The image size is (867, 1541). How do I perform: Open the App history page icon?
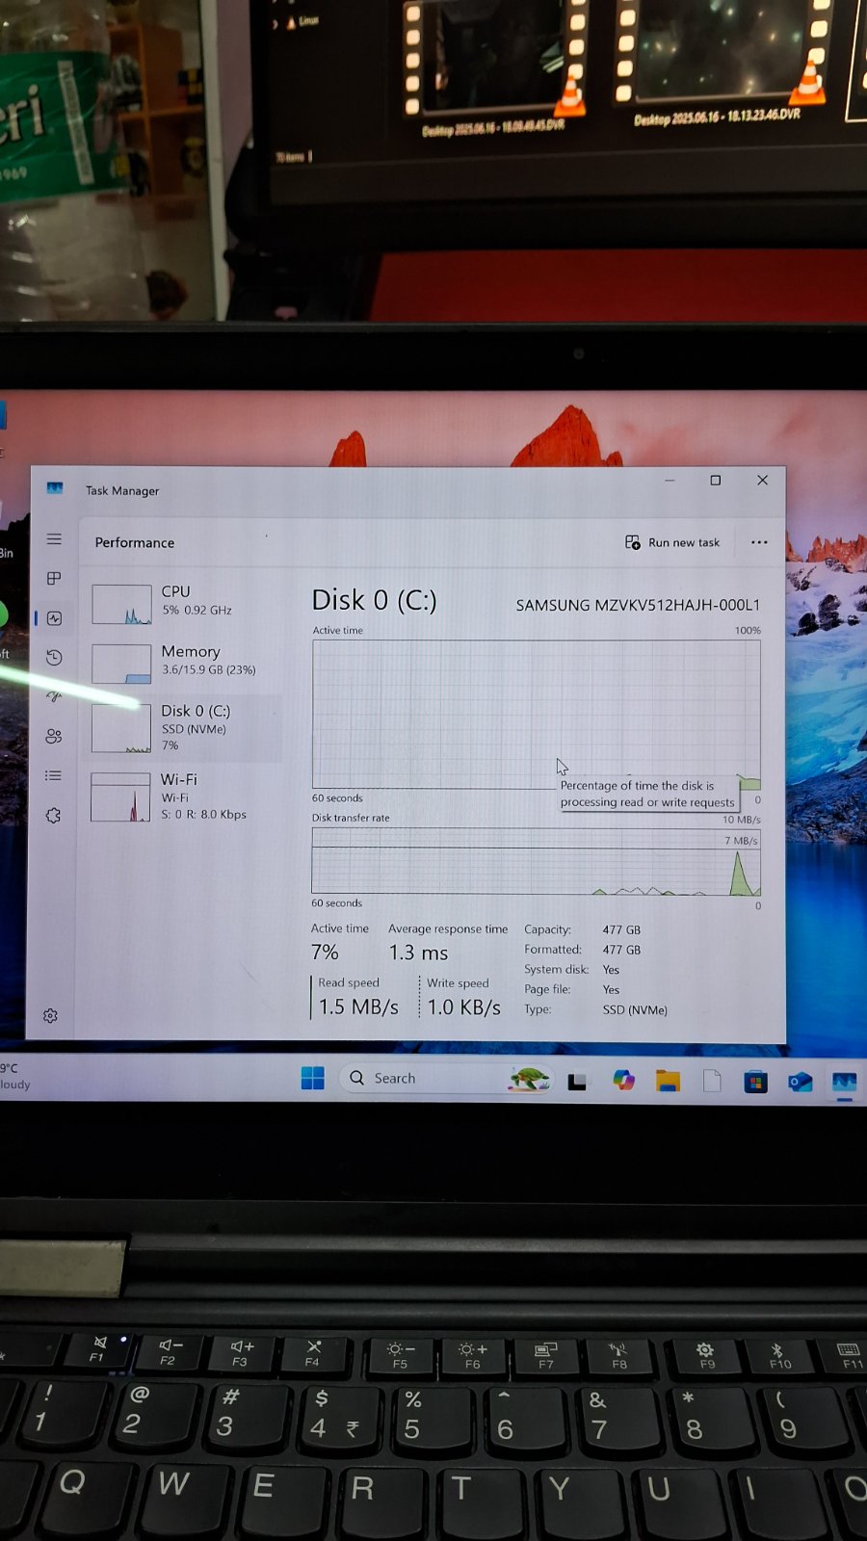tap(54, 658)
